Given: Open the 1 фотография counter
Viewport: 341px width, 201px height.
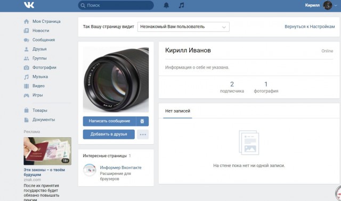Looking at the screenshot, I should coord(266,87).
